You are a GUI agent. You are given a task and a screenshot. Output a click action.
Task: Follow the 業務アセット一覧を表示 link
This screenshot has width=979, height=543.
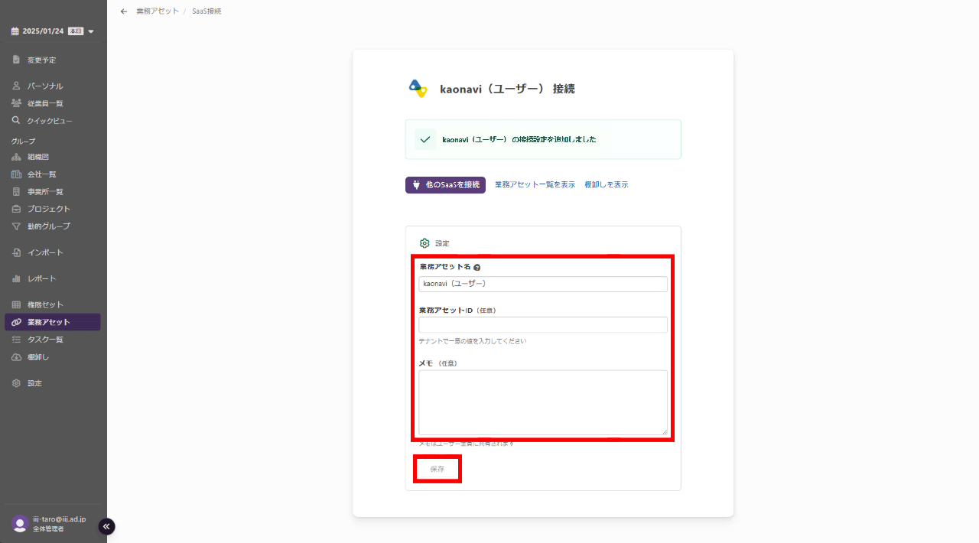[535, 185]
